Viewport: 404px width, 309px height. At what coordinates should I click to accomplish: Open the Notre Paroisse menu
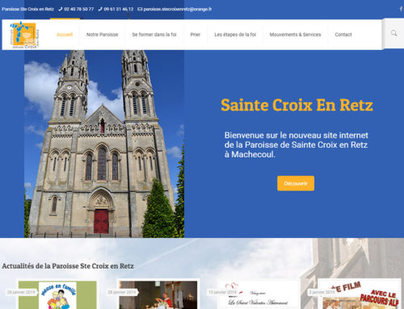[x=103, y=35]
